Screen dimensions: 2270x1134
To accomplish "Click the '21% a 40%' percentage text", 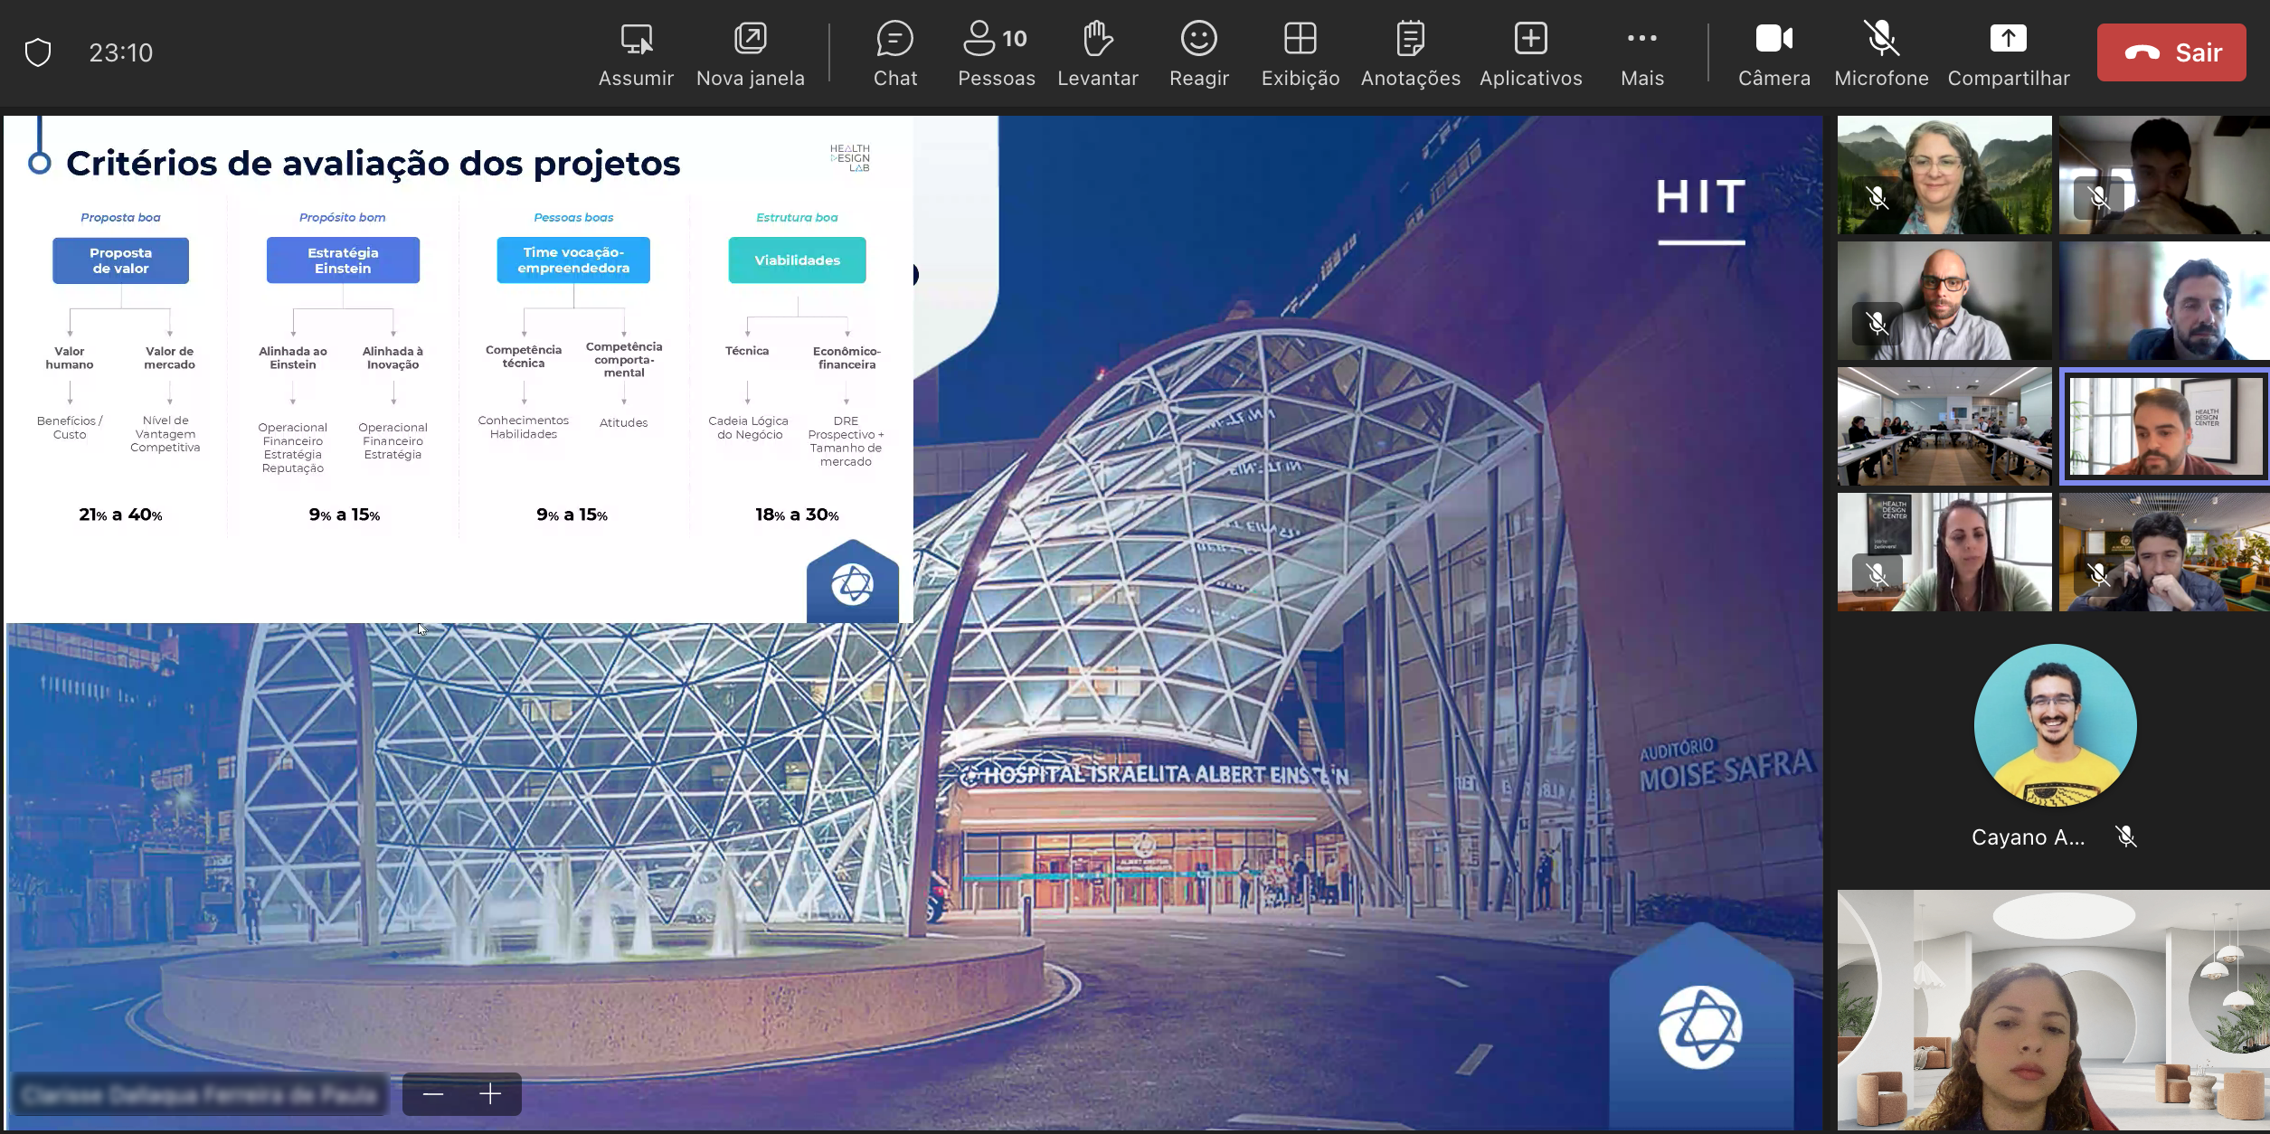I will [120, 515].
